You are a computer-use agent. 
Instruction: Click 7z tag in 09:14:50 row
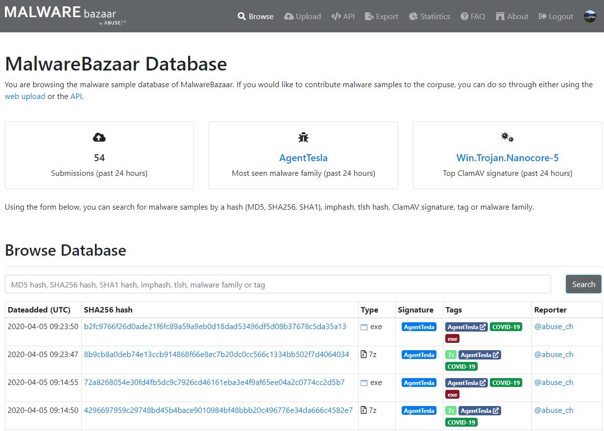(451, 411)
